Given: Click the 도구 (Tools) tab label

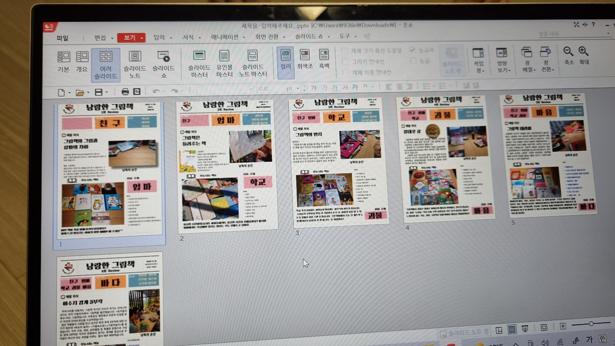Looking at the screenshot, I should click(x=344, y=37).
